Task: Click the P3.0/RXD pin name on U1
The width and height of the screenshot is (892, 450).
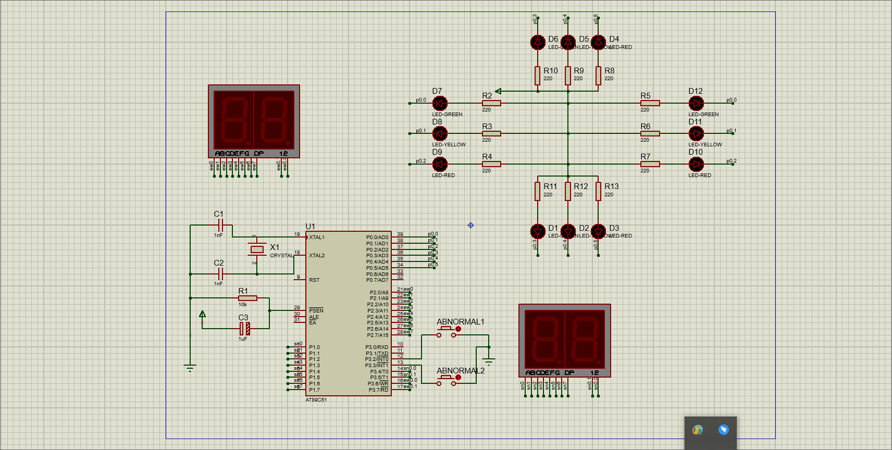Action: point(377,347)
